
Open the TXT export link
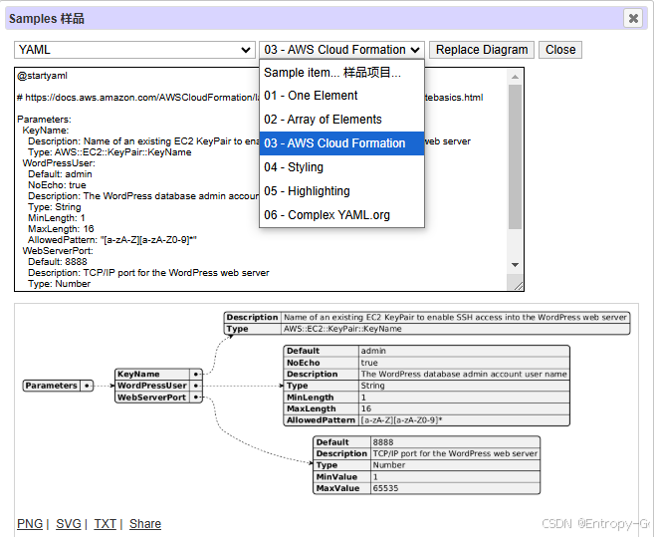coord(106,524)
